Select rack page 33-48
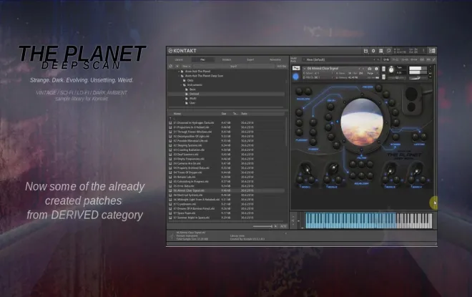This screenshot has height=297, width=472. (405, 59)
